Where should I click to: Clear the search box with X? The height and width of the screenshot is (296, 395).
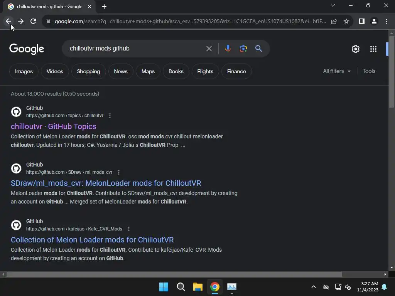click(209, 49)
